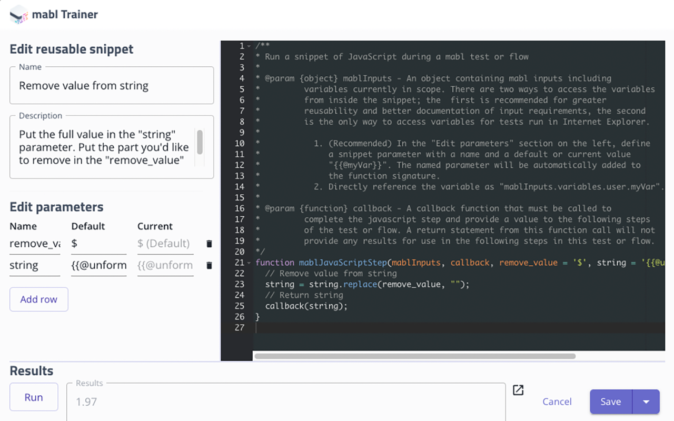Click the code editor horizontal scrollbar
Image resolution: width=674 pixels, height=421 pixels.
[416, 356]
